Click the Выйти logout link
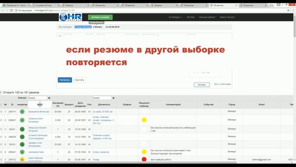296x167 pixels. click(227, 17)
